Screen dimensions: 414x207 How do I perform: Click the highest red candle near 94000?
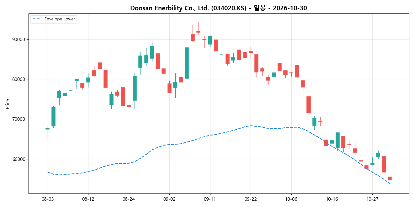click(198, 32)
